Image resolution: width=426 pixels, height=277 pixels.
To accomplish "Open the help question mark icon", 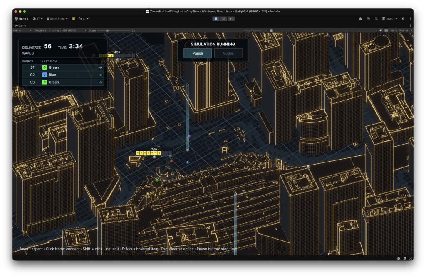I will pyautogui.click(x=403, y=19).
